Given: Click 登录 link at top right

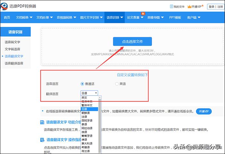Looking at the screenshot, I should click(x=212, y=7).
